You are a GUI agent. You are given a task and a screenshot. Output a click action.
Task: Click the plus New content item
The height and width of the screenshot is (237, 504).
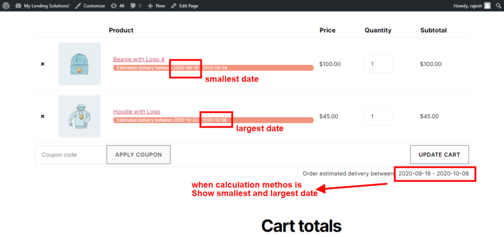pyautogui.click(x=157, y=5)
